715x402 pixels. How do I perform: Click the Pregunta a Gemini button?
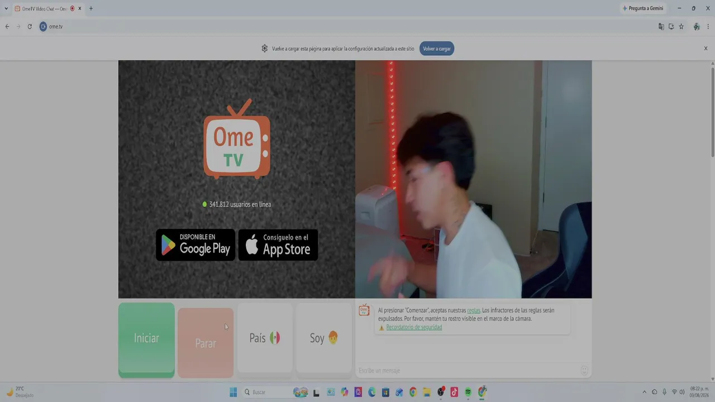643,8
